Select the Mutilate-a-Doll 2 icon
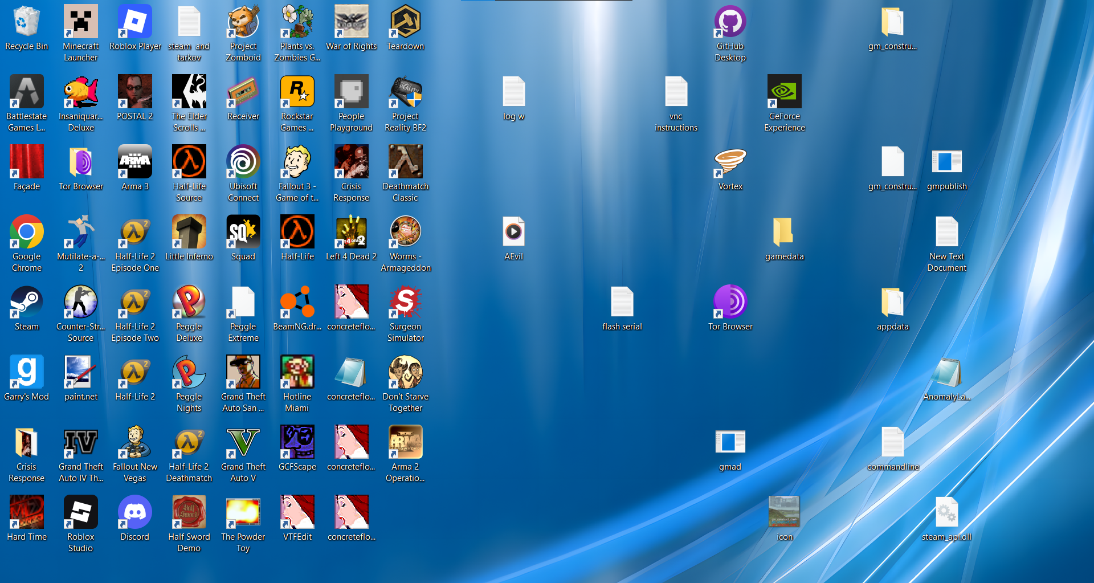 tap(80, 231)
